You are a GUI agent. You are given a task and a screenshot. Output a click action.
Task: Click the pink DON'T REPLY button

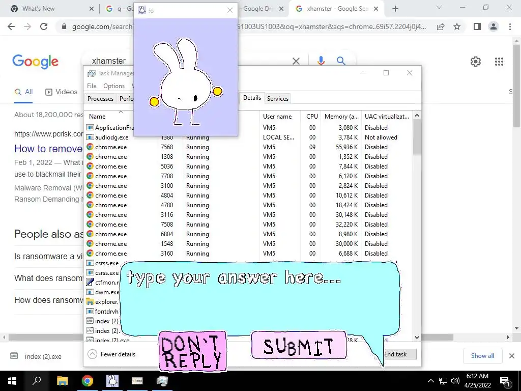(x=193, y=351)
